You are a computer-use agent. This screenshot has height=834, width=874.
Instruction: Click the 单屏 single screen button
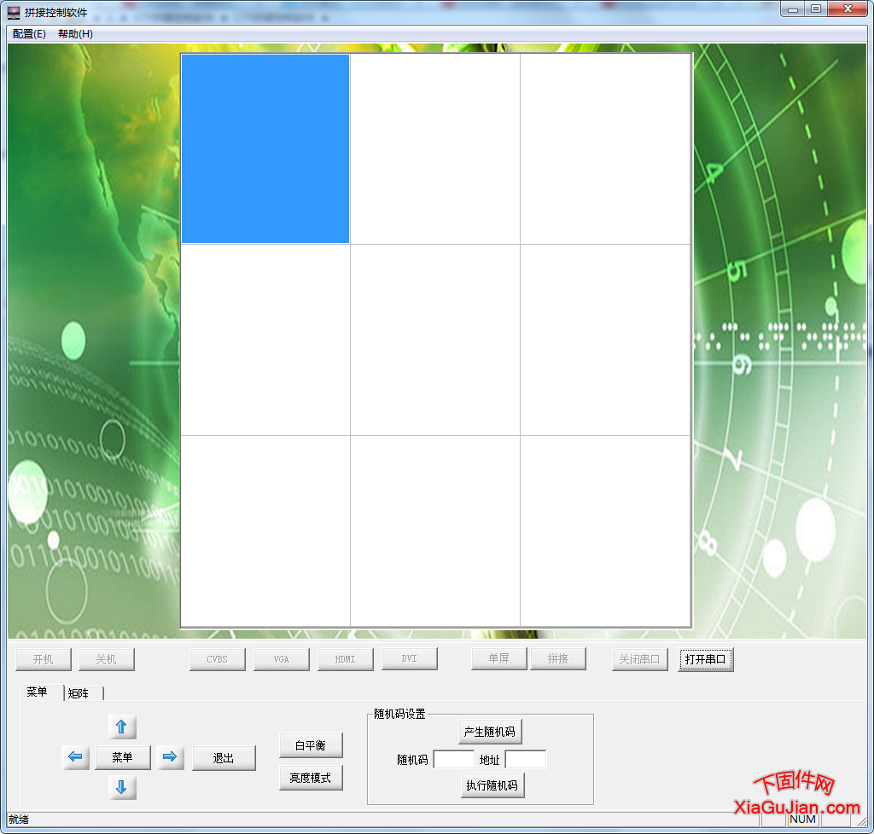pos(498,659)
